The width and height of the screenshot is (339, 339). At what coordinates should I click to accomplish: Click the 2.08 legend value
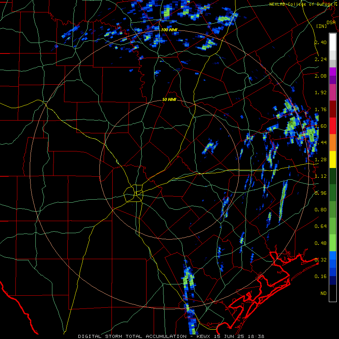pos(321,76)
